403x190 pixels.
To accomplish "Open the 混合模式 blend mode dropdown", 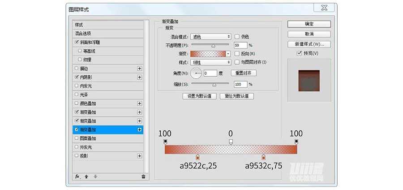I will 210,37.
